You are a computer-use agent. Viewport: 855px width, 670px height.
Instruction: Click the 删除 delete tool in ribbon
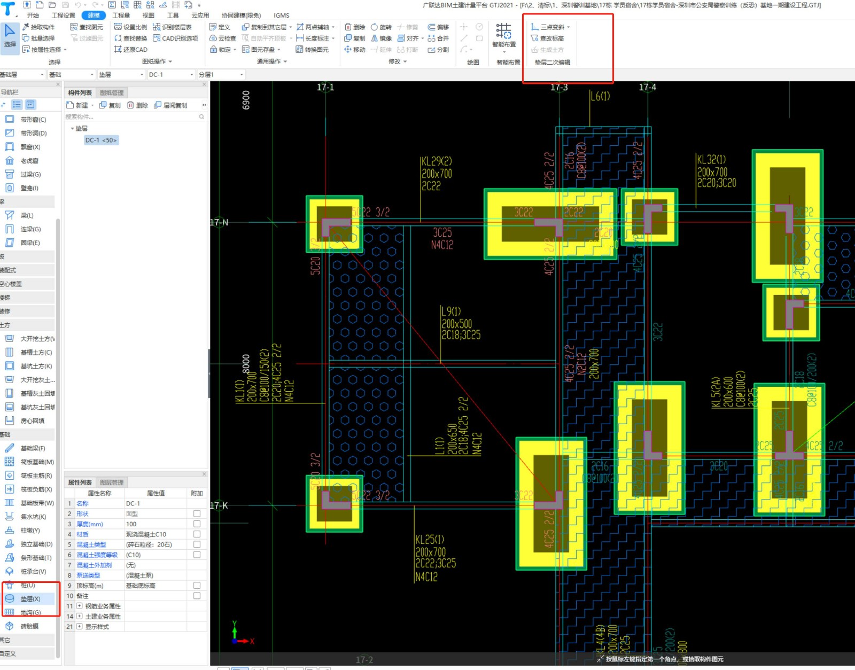[355, 27]
